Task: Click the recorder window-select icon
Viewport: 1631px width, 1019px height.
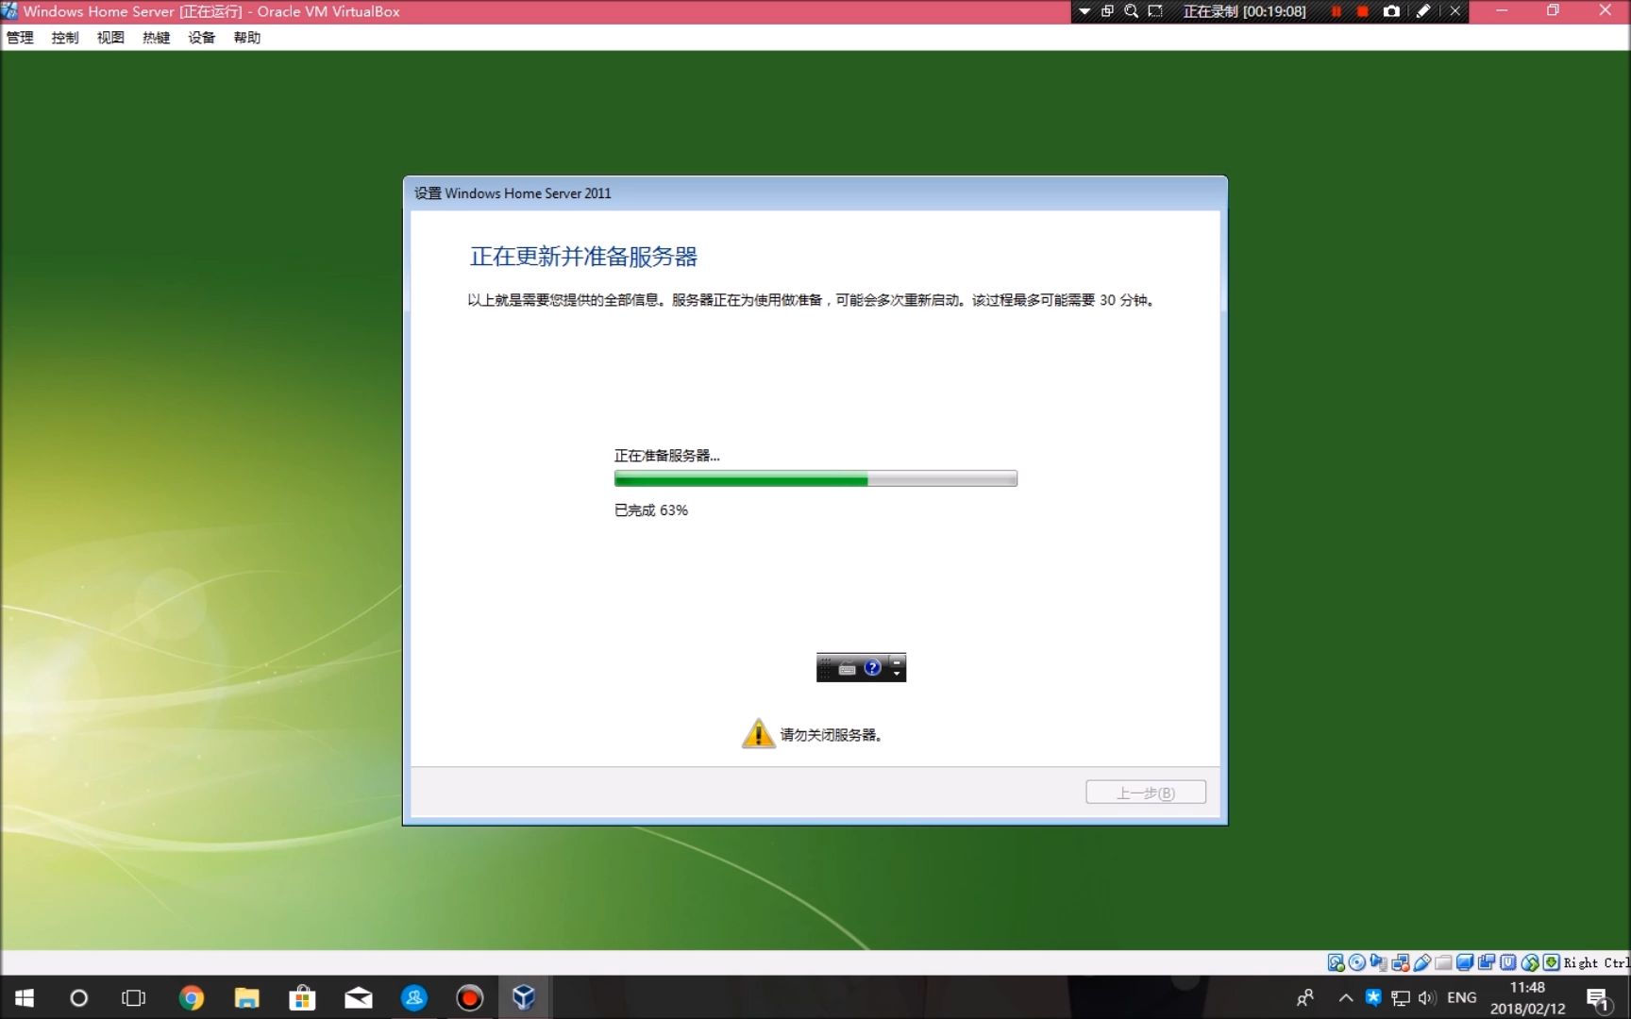Action: point(1107,11)
